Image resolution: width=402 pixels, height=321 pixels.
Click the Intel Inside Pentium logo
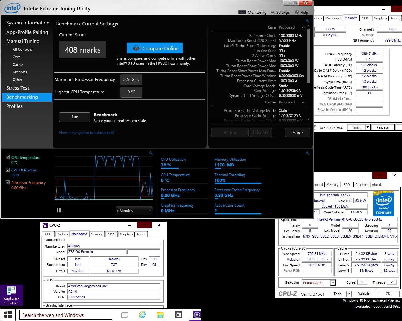383,203
